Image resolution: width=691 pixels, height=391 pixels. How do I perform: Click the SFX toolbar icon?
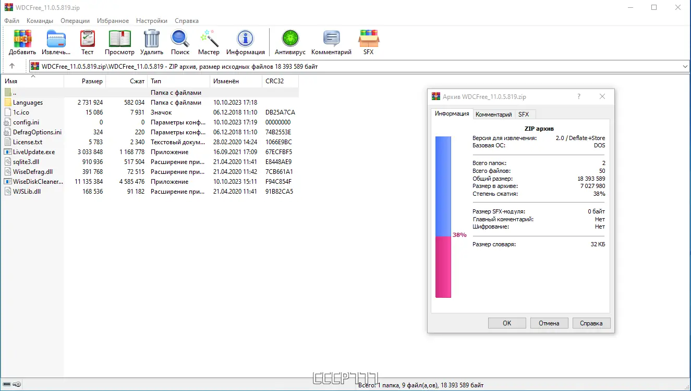[x=368, y=39]
